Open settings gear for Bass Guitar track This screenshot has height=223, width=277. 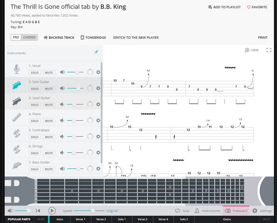(98, 169)
